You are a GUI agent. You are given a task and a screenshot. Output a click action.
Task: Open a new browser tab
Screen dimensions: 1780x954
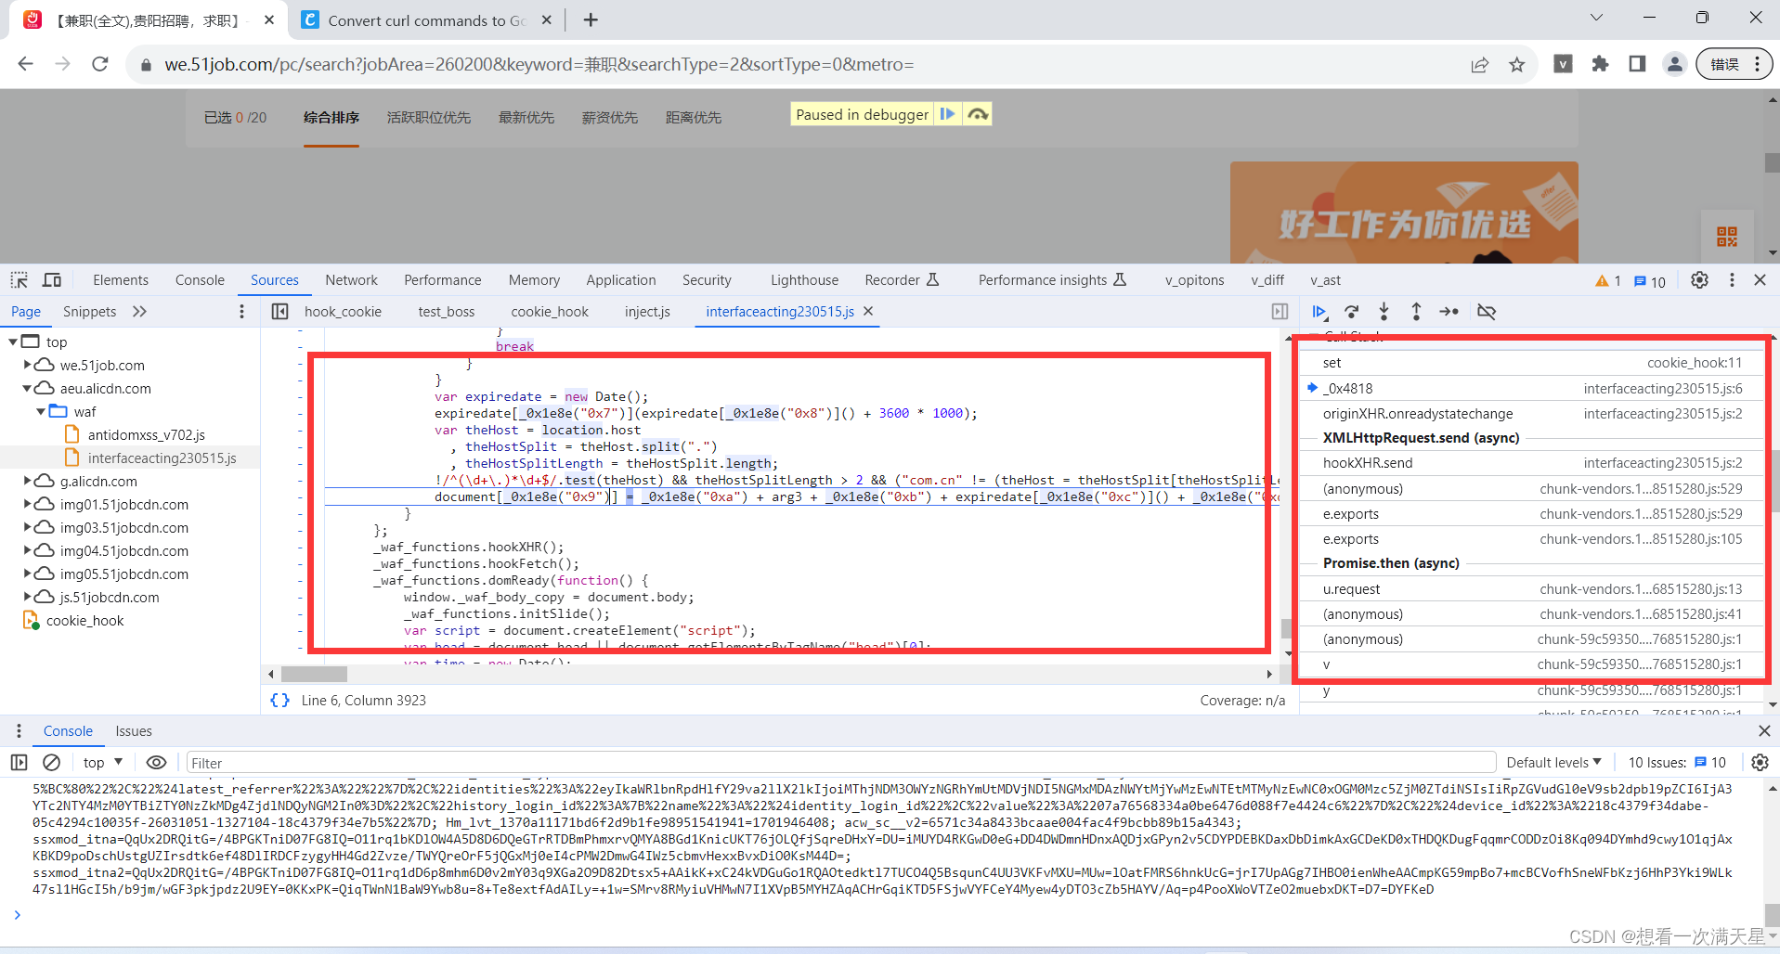pos(591,19)
